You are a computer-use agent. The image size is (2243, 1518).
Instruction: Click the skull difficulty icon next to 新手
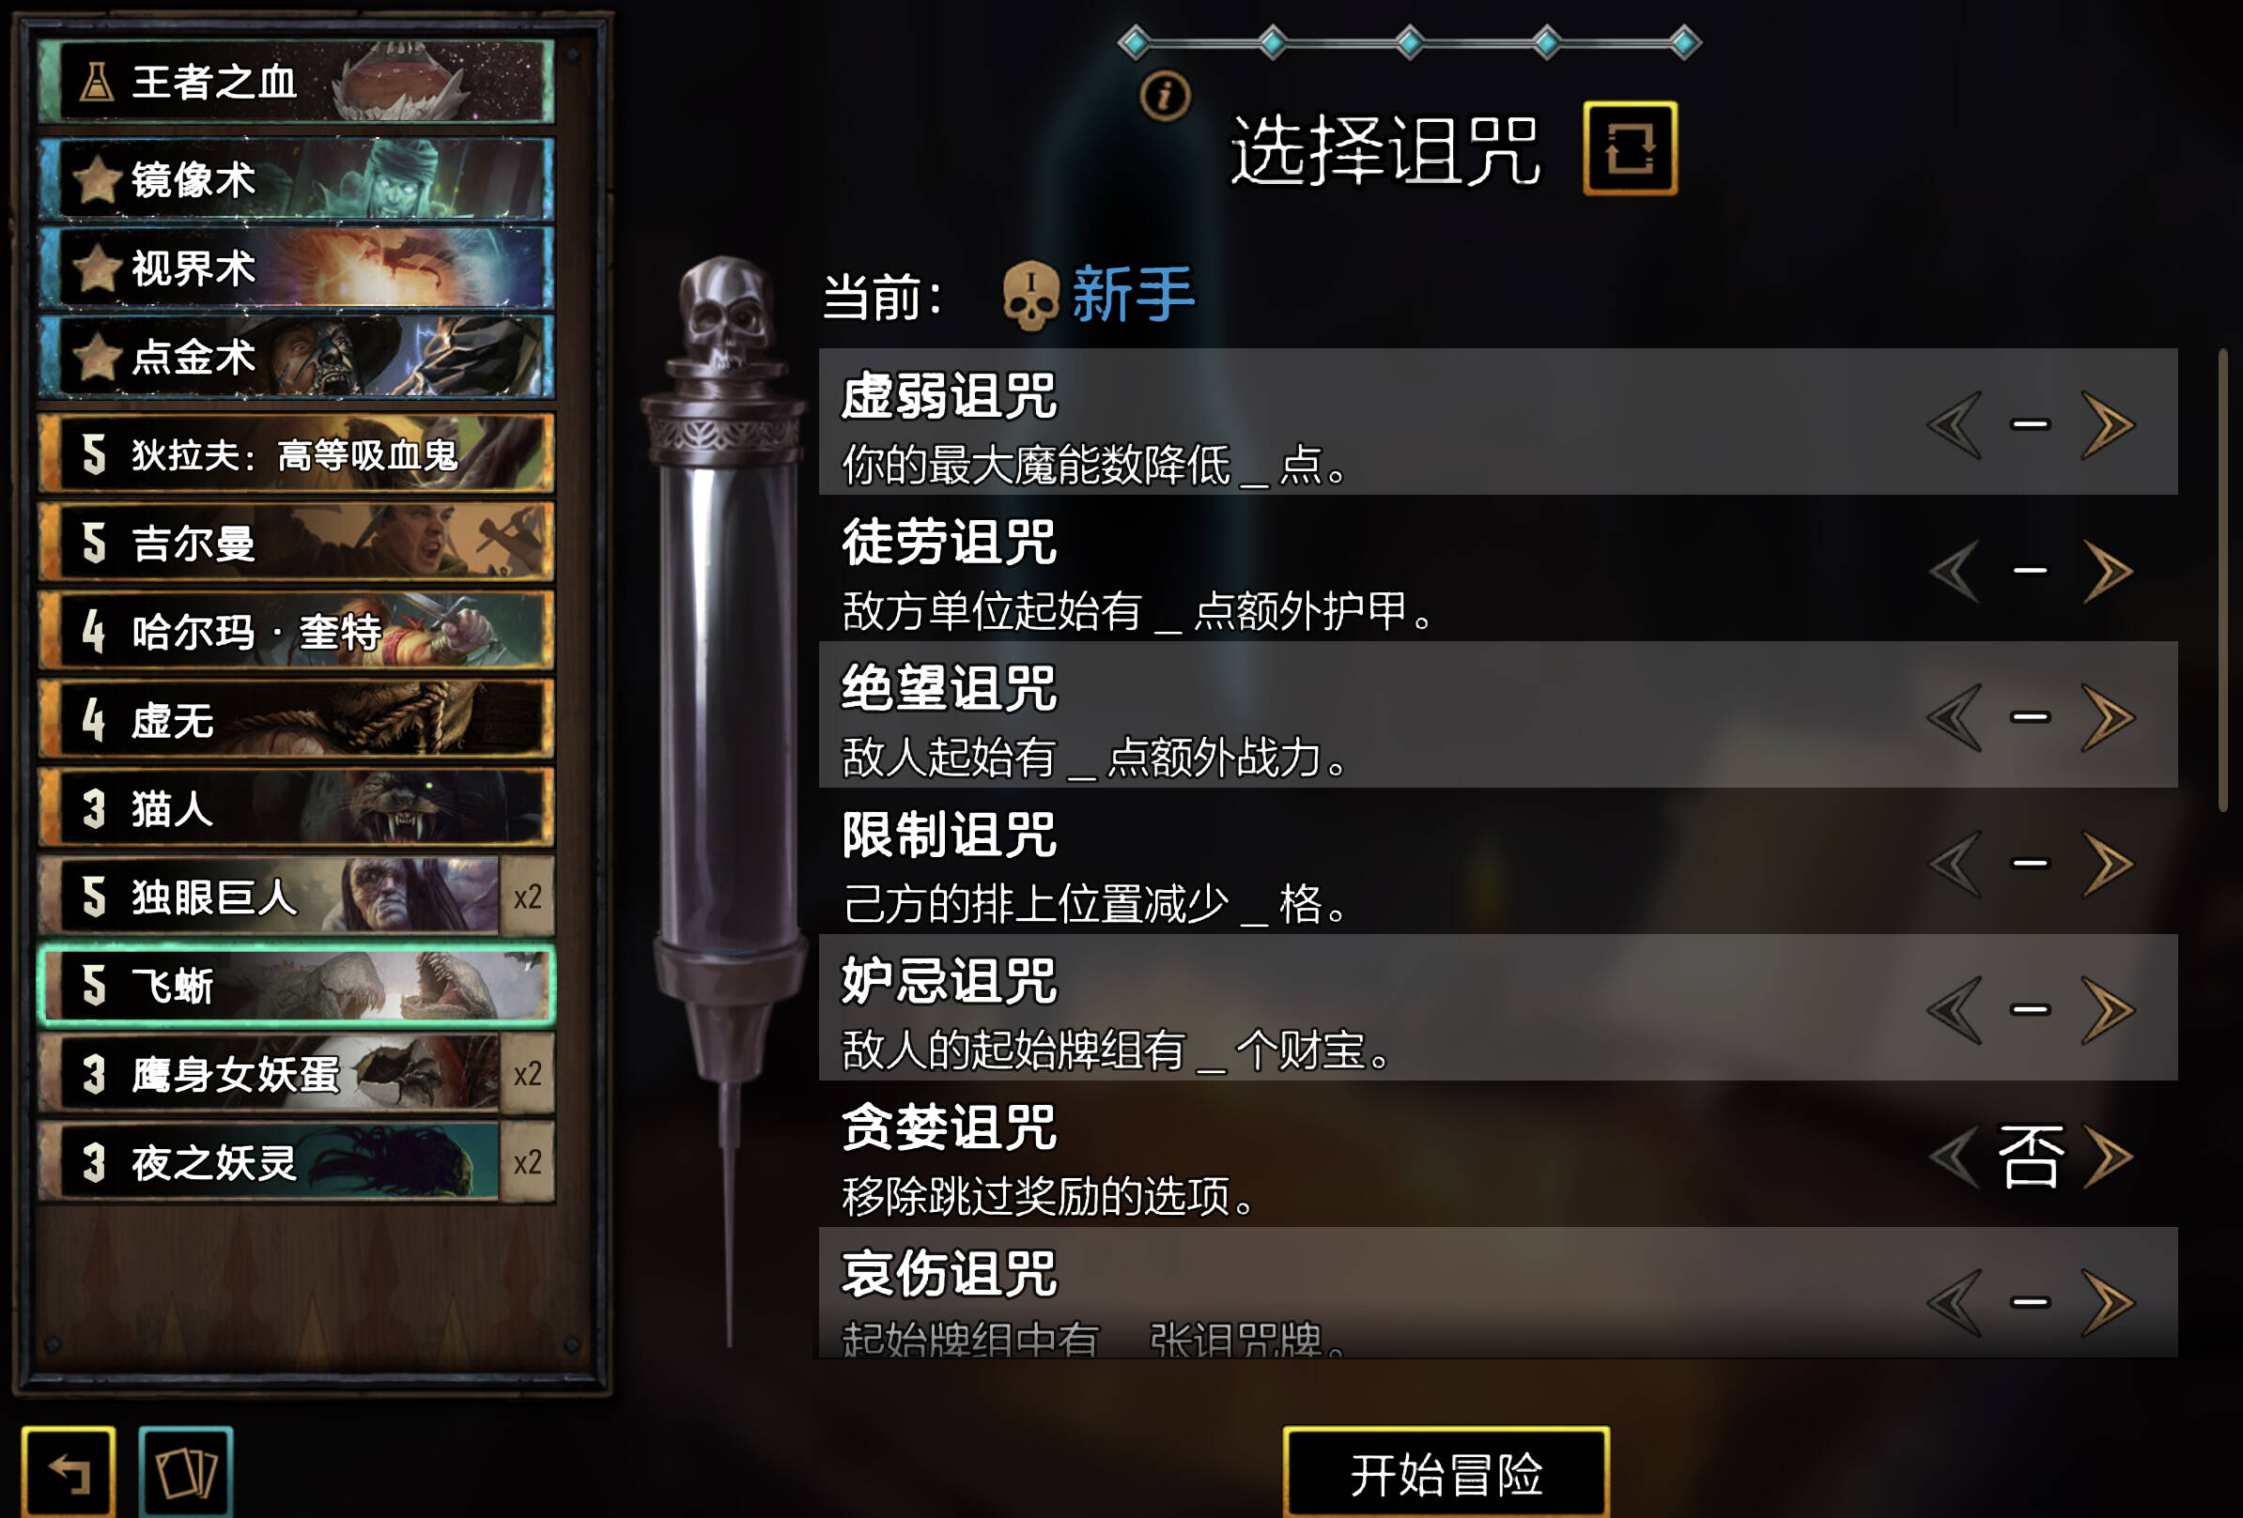pos(1029,296)
